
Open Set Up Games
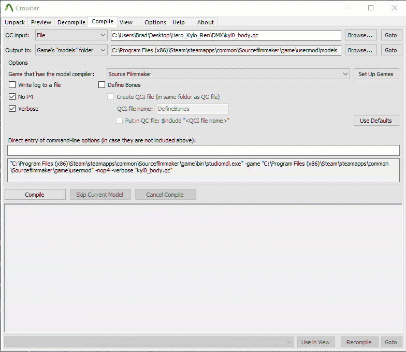376,74
